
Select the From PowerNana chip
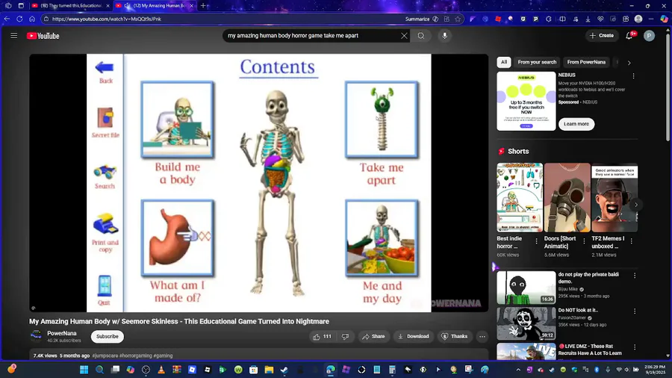pos(586,62)
